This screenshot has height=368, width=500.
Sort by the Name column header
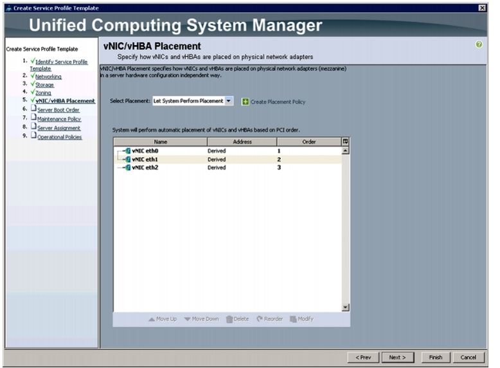[x=161, y=142]
